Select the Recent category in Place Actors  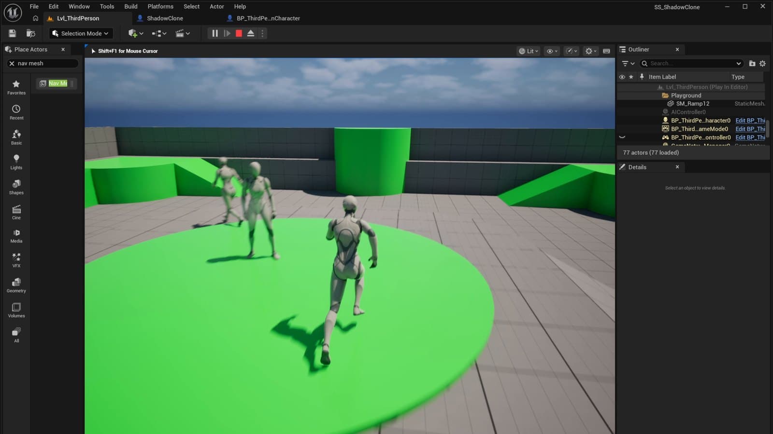coord(16,112)
